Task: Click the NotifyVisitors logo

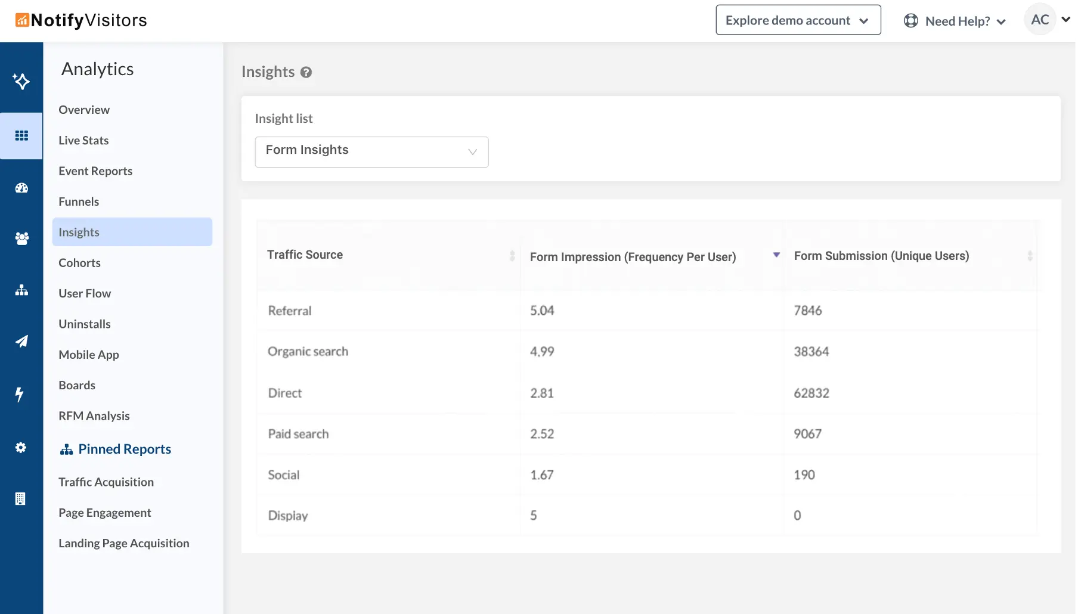Action: (81, 20)
